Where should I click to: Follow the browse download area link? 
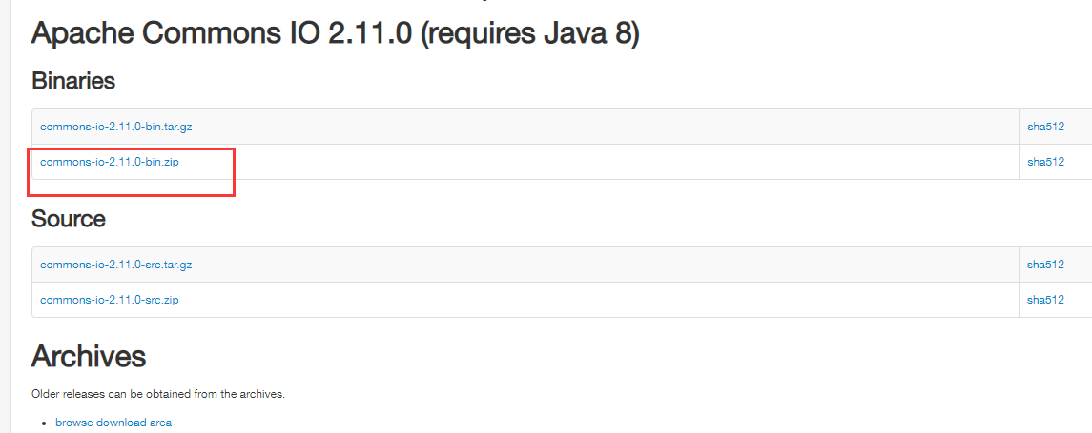[x=113, y=422]
